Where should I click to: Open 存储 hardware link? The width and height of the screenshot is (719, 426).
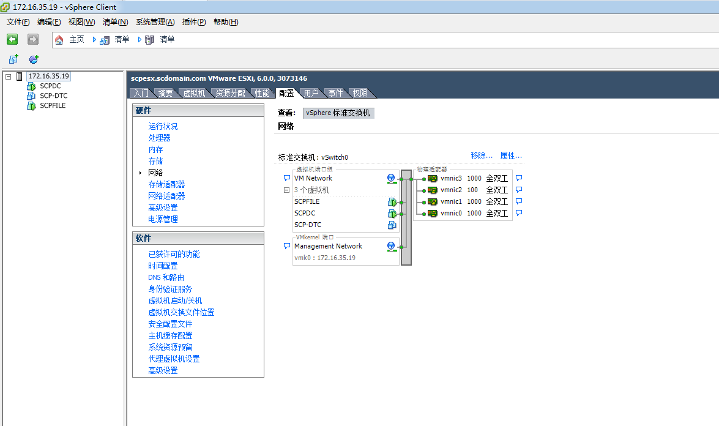click(155, 161)
